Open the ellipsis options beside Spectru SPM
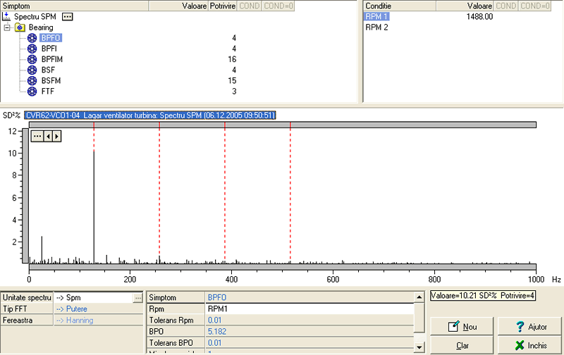The height and width of the screenshot is (355, 564). coord(67,16)
